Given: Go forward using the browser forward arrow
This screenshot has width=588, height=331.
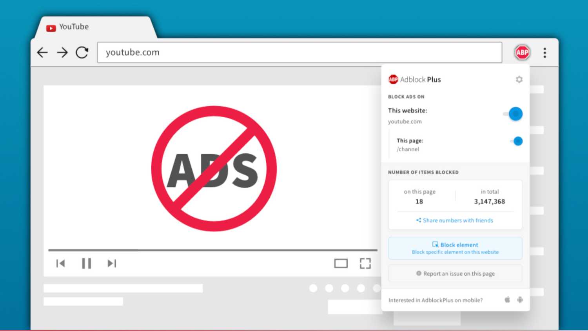Looking at the screenshot, I should [62, 52].
